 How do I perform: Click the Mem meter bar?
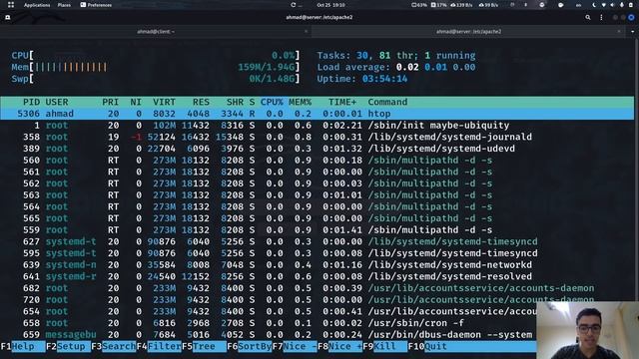[x=156, y=67]
